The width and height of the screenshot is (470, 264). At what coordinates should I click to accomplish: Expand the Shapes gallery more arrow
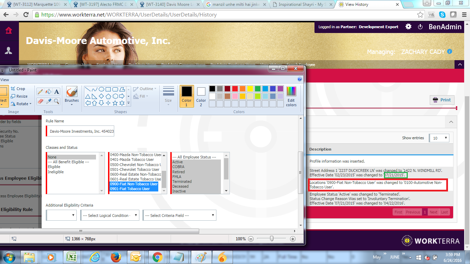(x=129, y=103)
